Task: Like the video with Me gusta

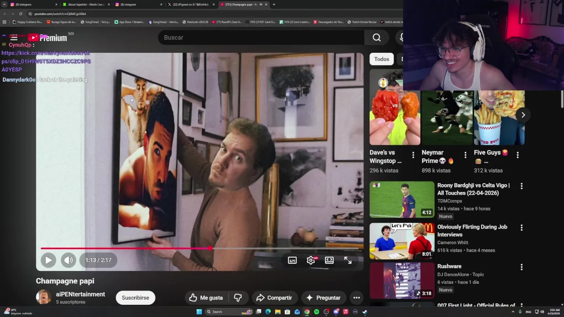Action: pos(206,298)
